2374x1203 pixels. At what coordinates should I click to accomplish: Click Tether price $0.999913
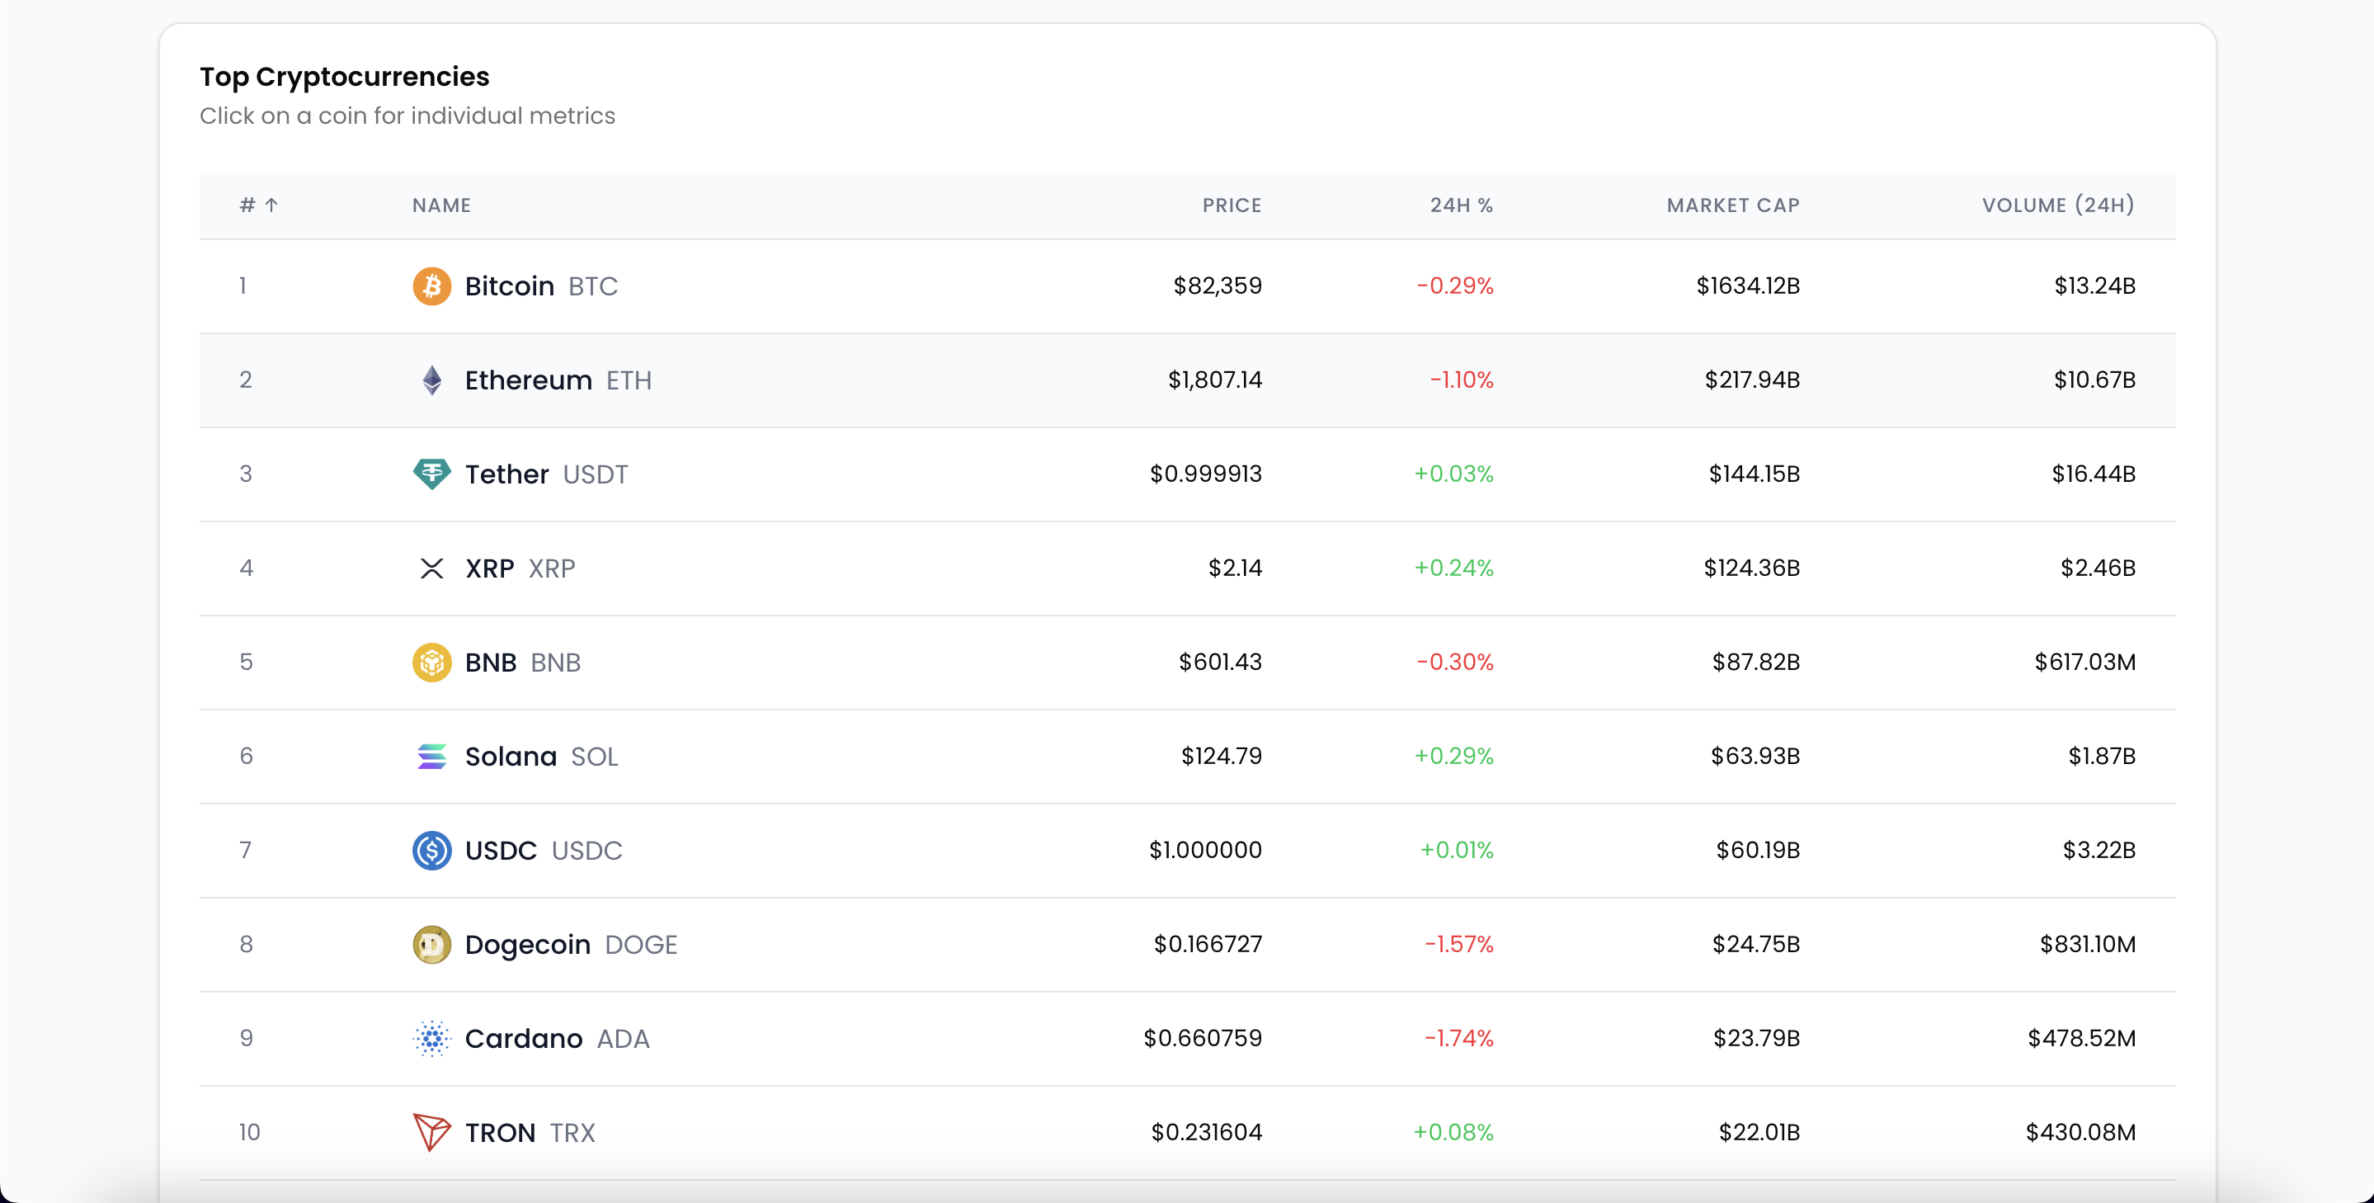[1205, 474]
